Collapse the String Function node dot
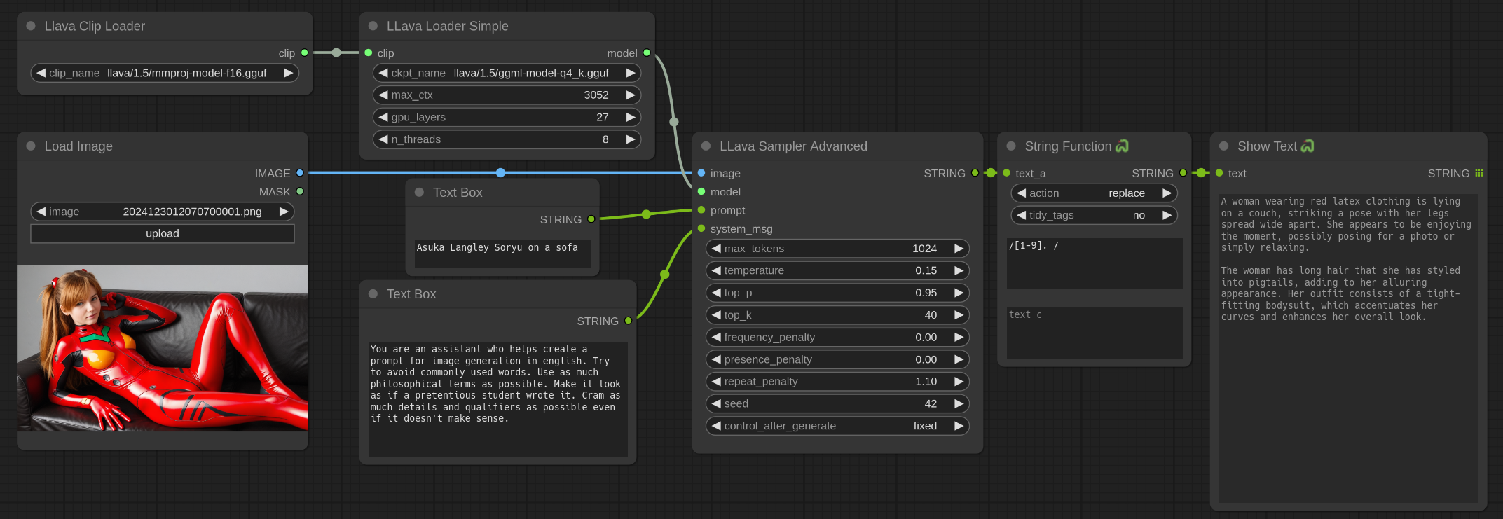This screenshot has width=1503, height=519. 1011,146
